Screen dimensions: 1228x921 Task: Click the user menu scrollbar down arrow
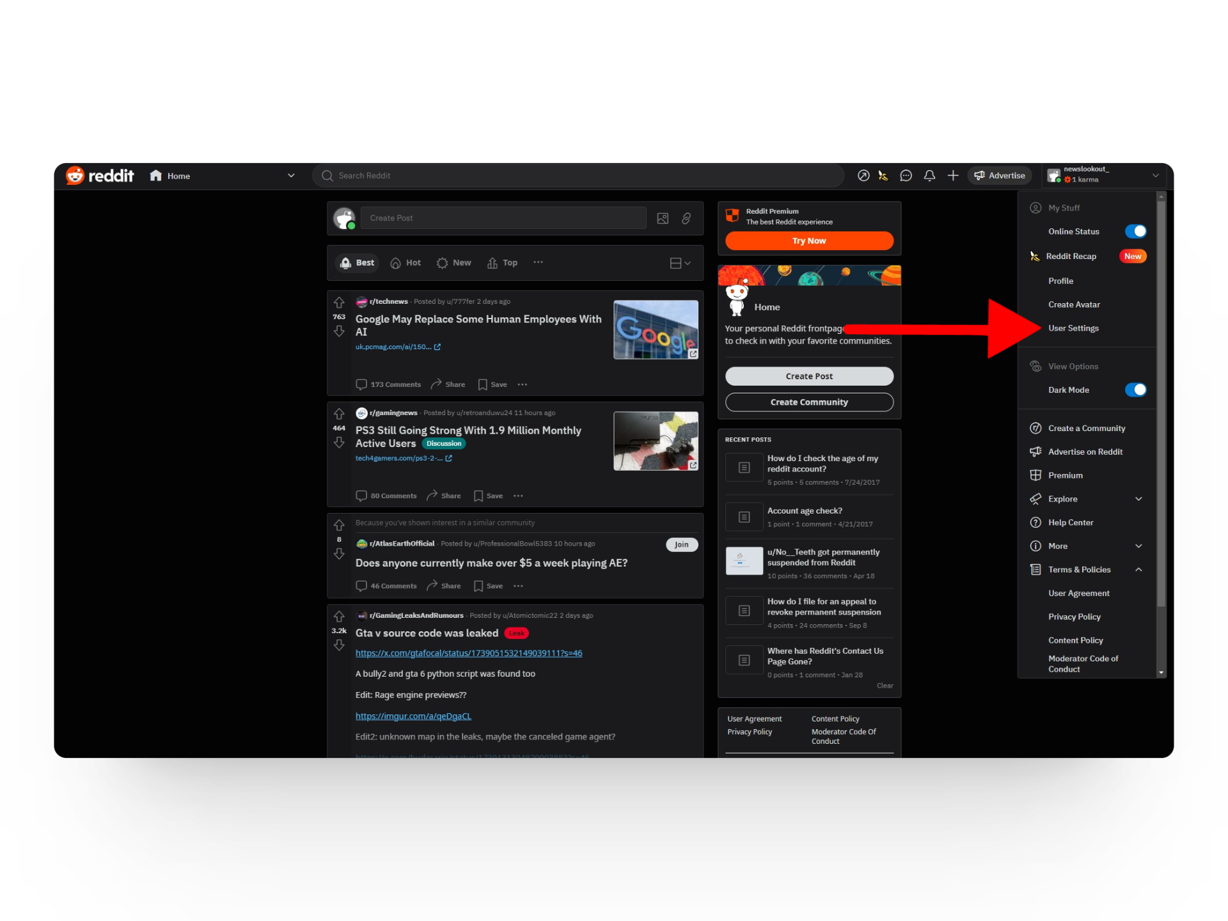tap(1161, 673)
